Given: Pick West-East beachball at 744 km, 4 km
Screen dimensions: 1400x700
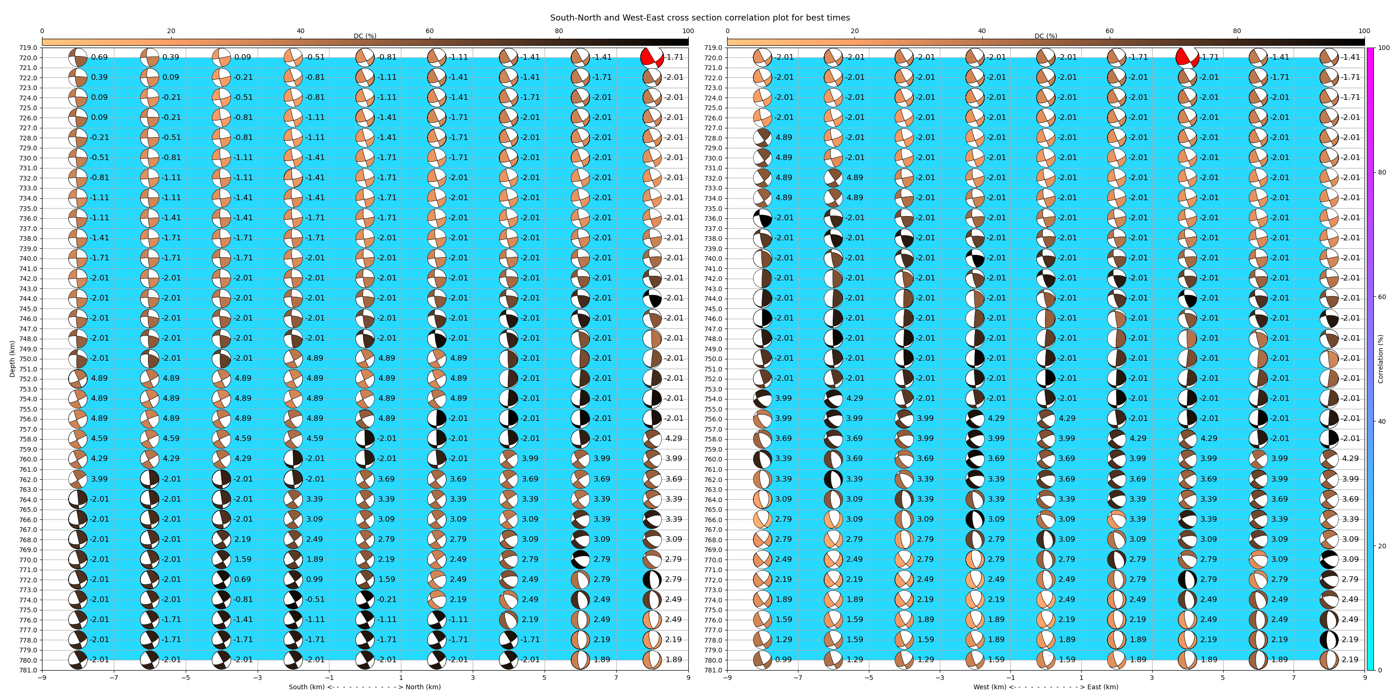Looking at the screenshot, I should (x=1187, y=298).
